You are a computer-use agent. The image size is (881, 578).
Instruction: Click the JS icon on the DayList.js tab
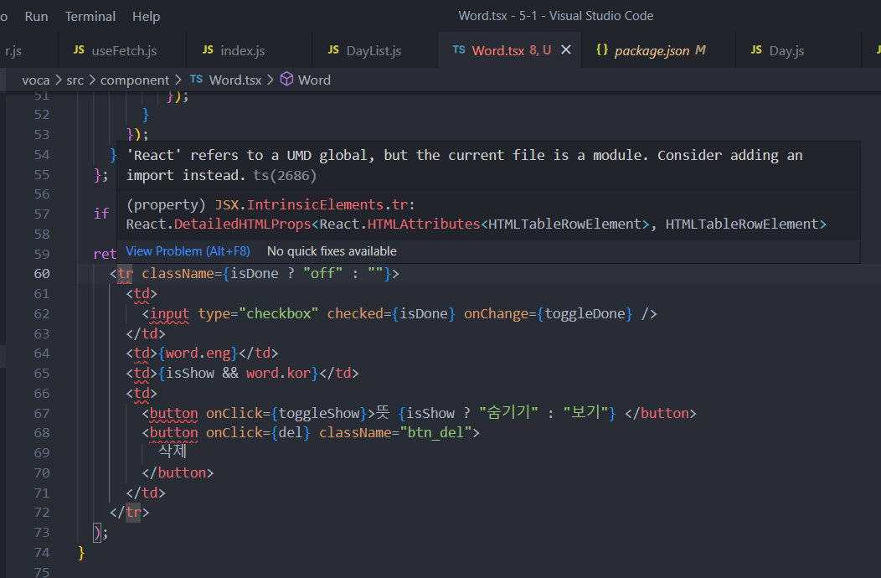[335, 49]
